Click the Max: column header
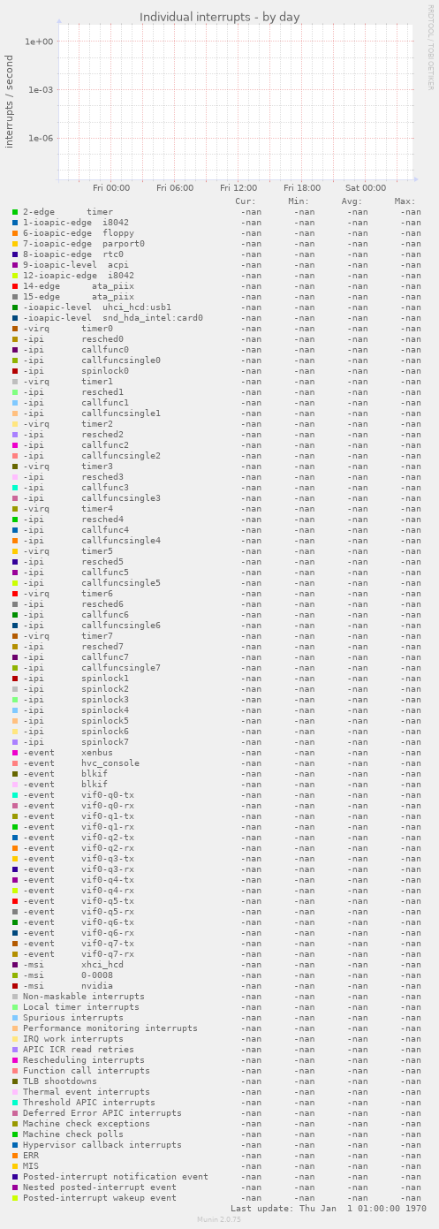This screenshot has height=1229, width=439. coord(405,201)
